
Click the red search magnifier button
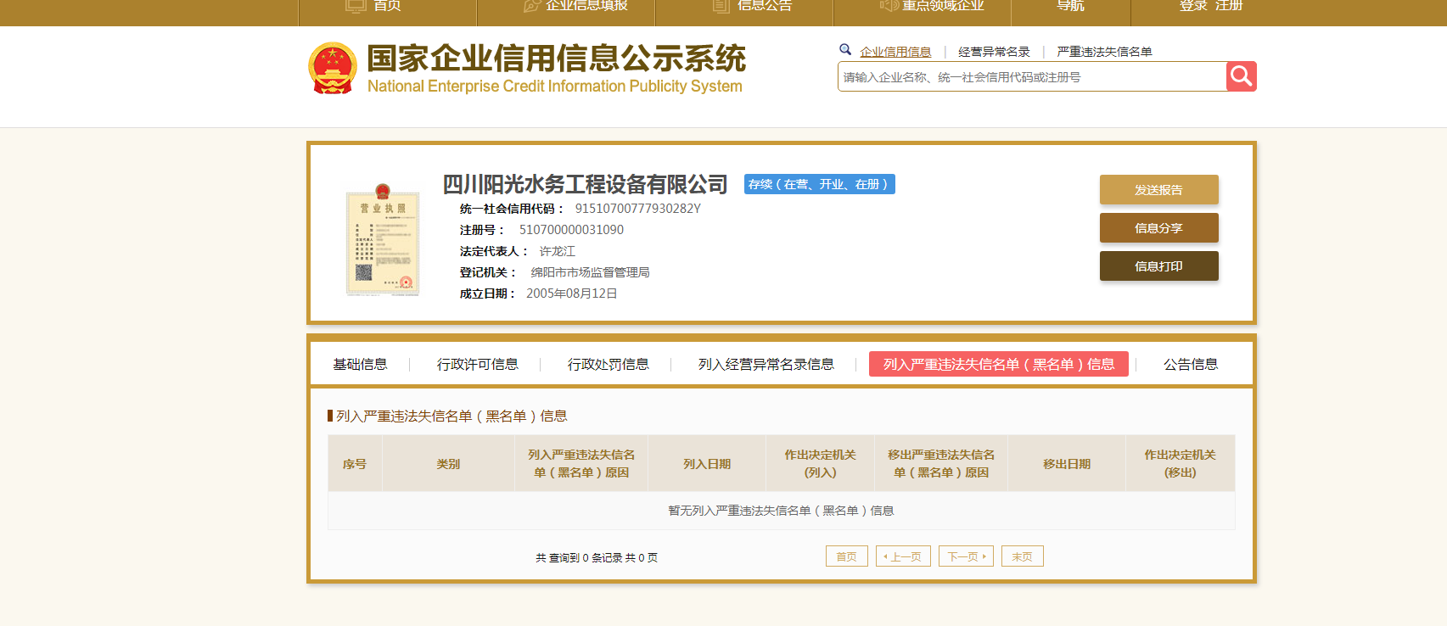coord(1241,76)
